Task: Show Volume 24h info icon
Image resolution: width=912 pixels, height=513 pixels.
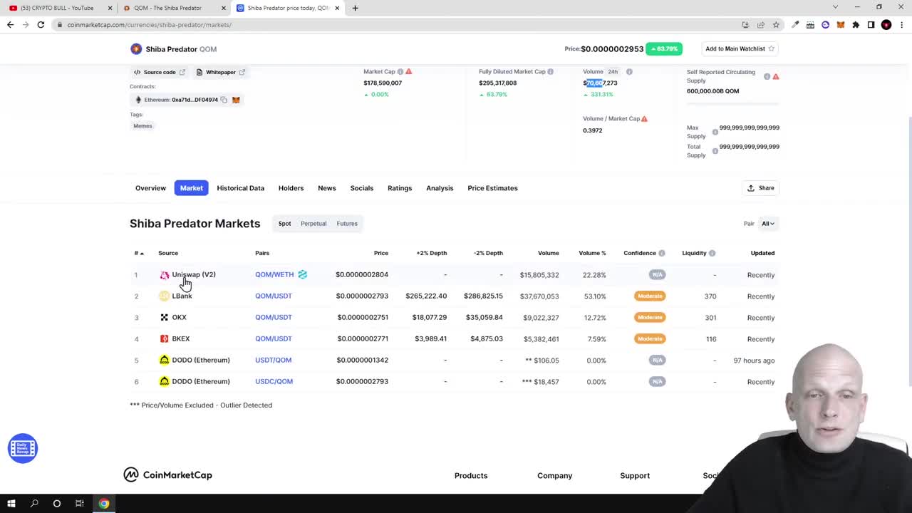Action: pos(629,72)
